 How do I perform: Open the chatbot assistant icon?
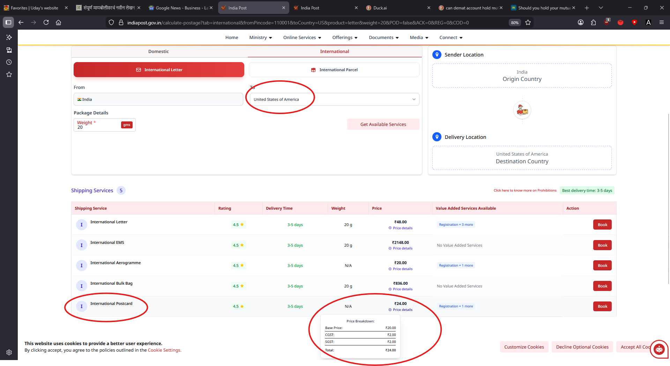pos(659,349)
